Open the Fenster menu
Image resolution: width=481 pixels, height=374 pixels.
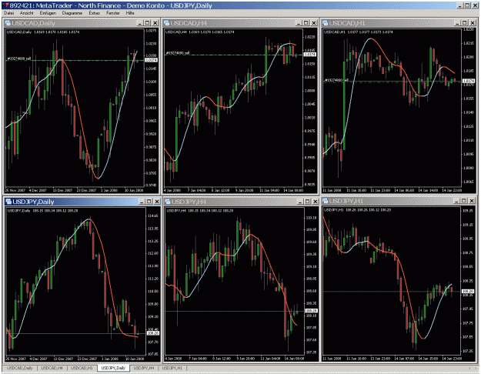pyautogui.click(x=113, y=13)
